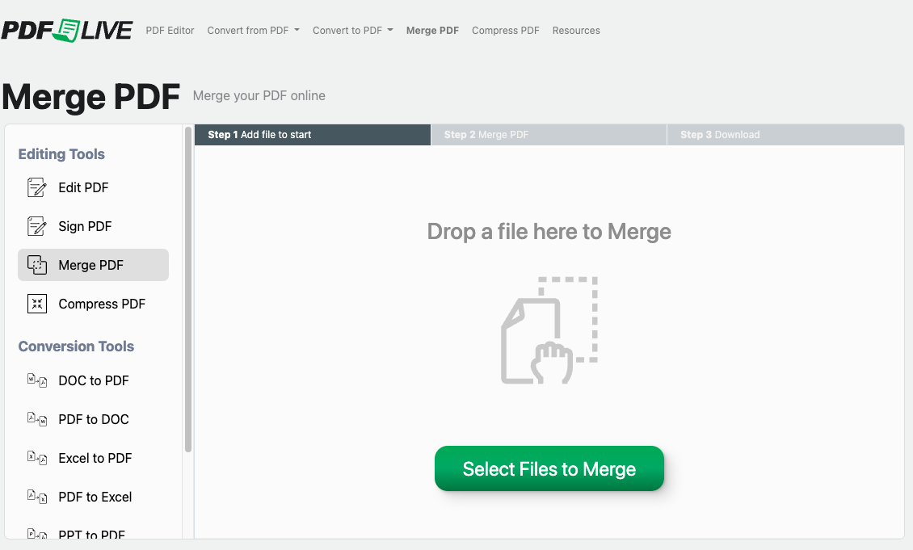This screenshot has width=913, height=550.
Task: Select the PDF to DOC conversion icon
Action: click(x=36, y=420)
